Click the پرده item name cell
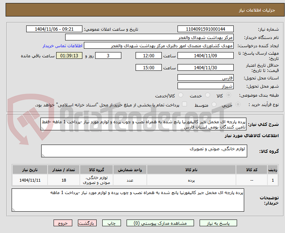This screenshot has width=285, height=233. pyautogui.click(x=191, y=180)
